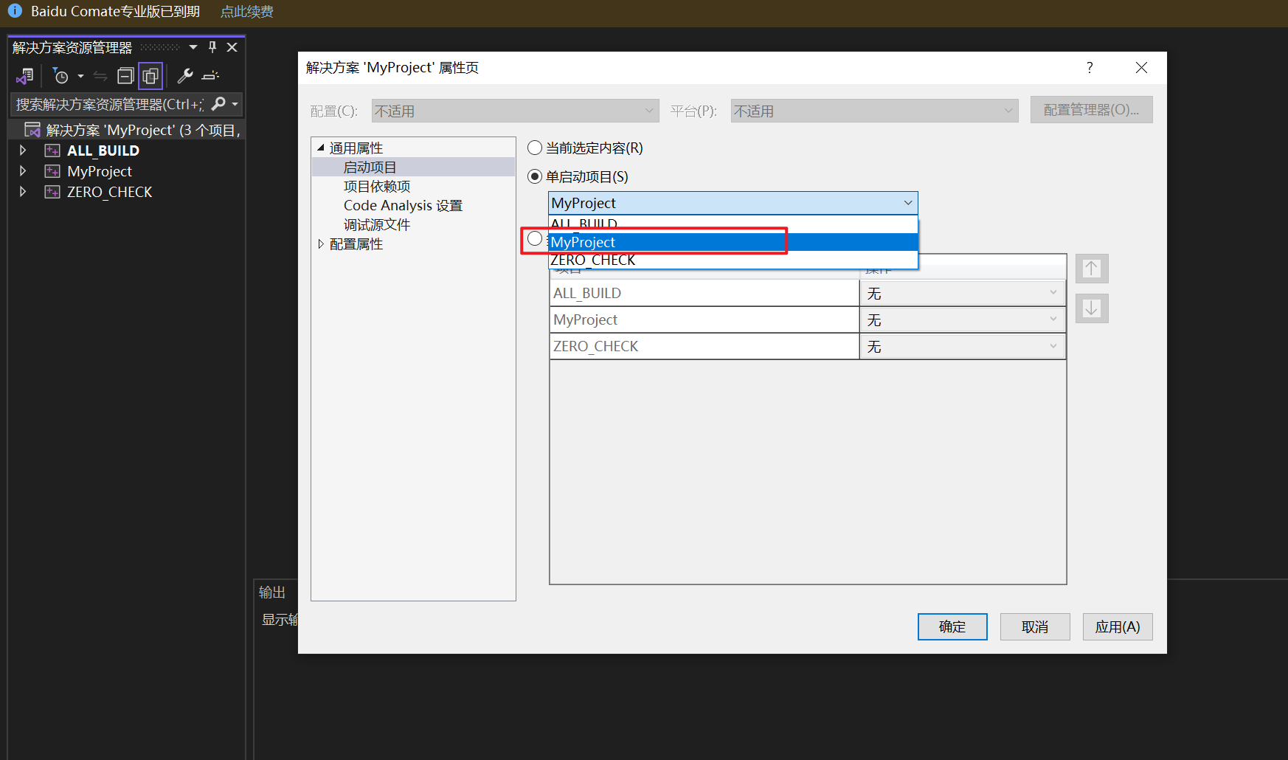Expand the MyProject project node in Solution Explorer
The image size is (1288, 760).
(23, 171)
